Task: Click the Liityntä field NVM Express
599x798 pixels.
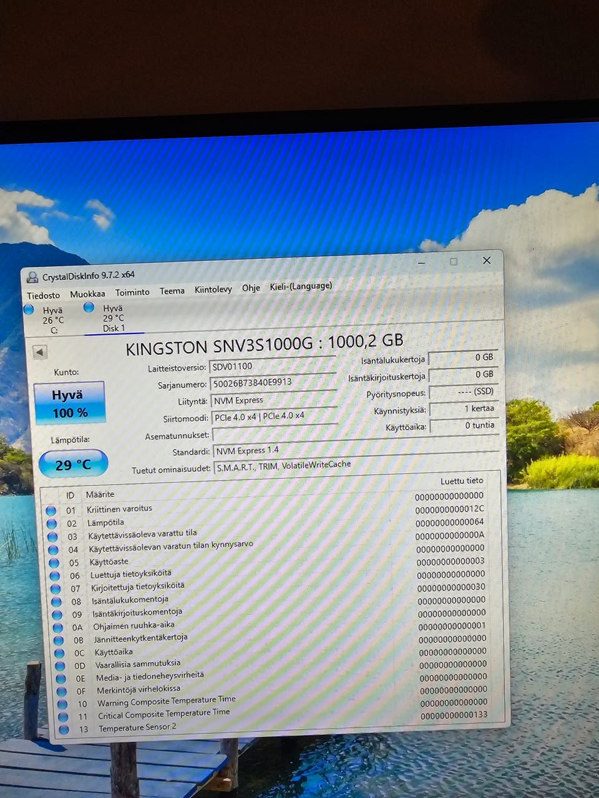Action: click(x=274, y=399)
